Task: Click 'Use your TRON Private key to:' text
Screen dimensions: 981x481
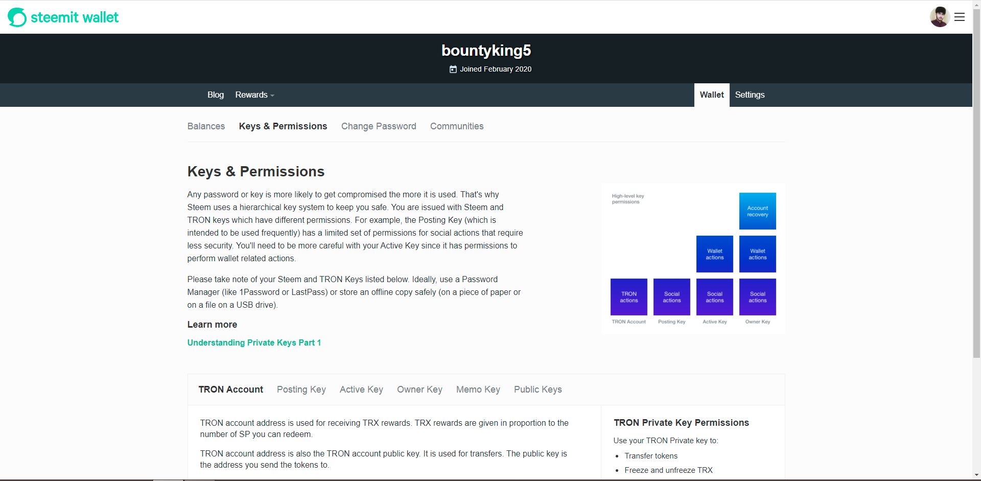Action: pos(666,441)
